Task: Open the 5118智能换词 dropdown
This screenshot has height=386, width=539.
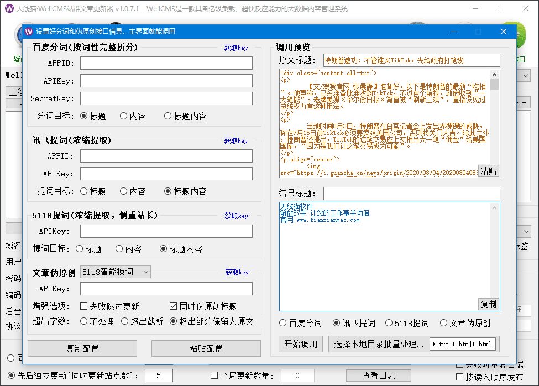Action: [116, 272]
